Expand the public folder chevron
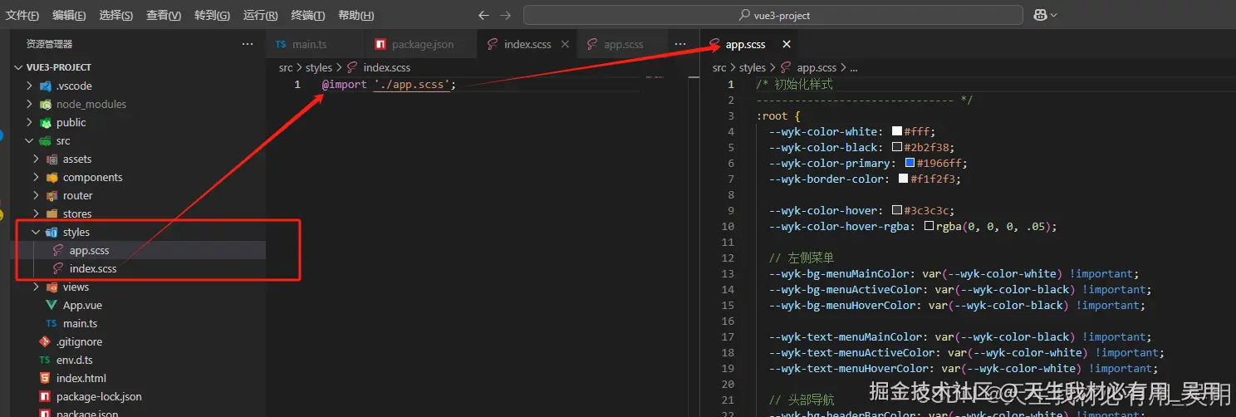1236x417 pixels. (30, 122)
